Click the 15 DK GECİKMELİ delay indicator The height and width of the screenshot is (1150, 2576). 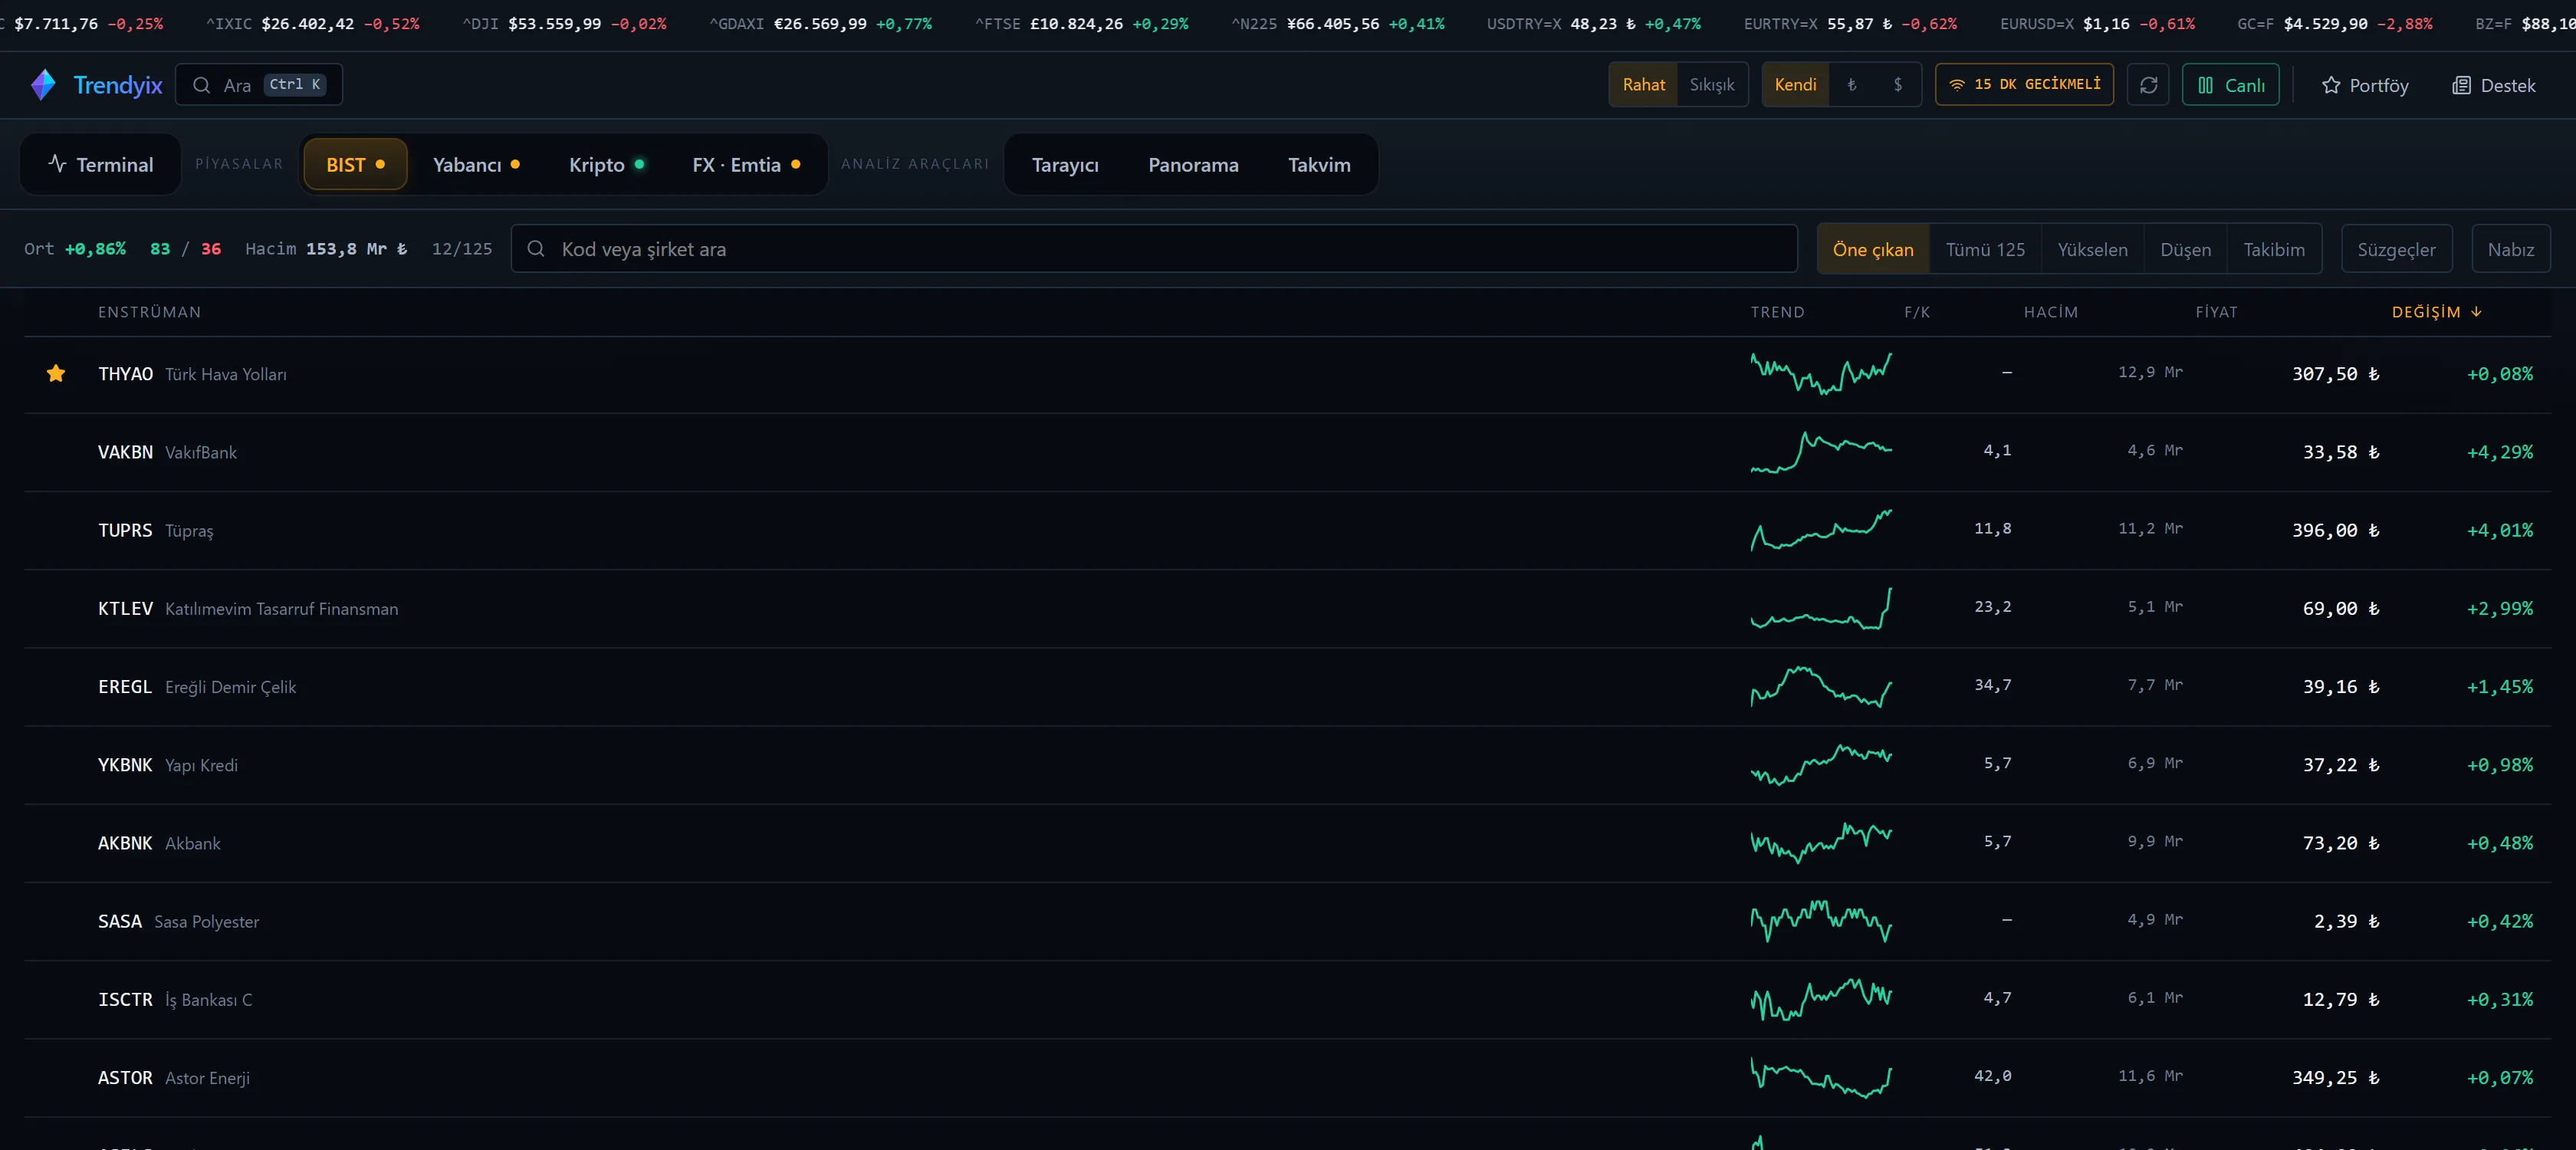(x=2024, y=85)
